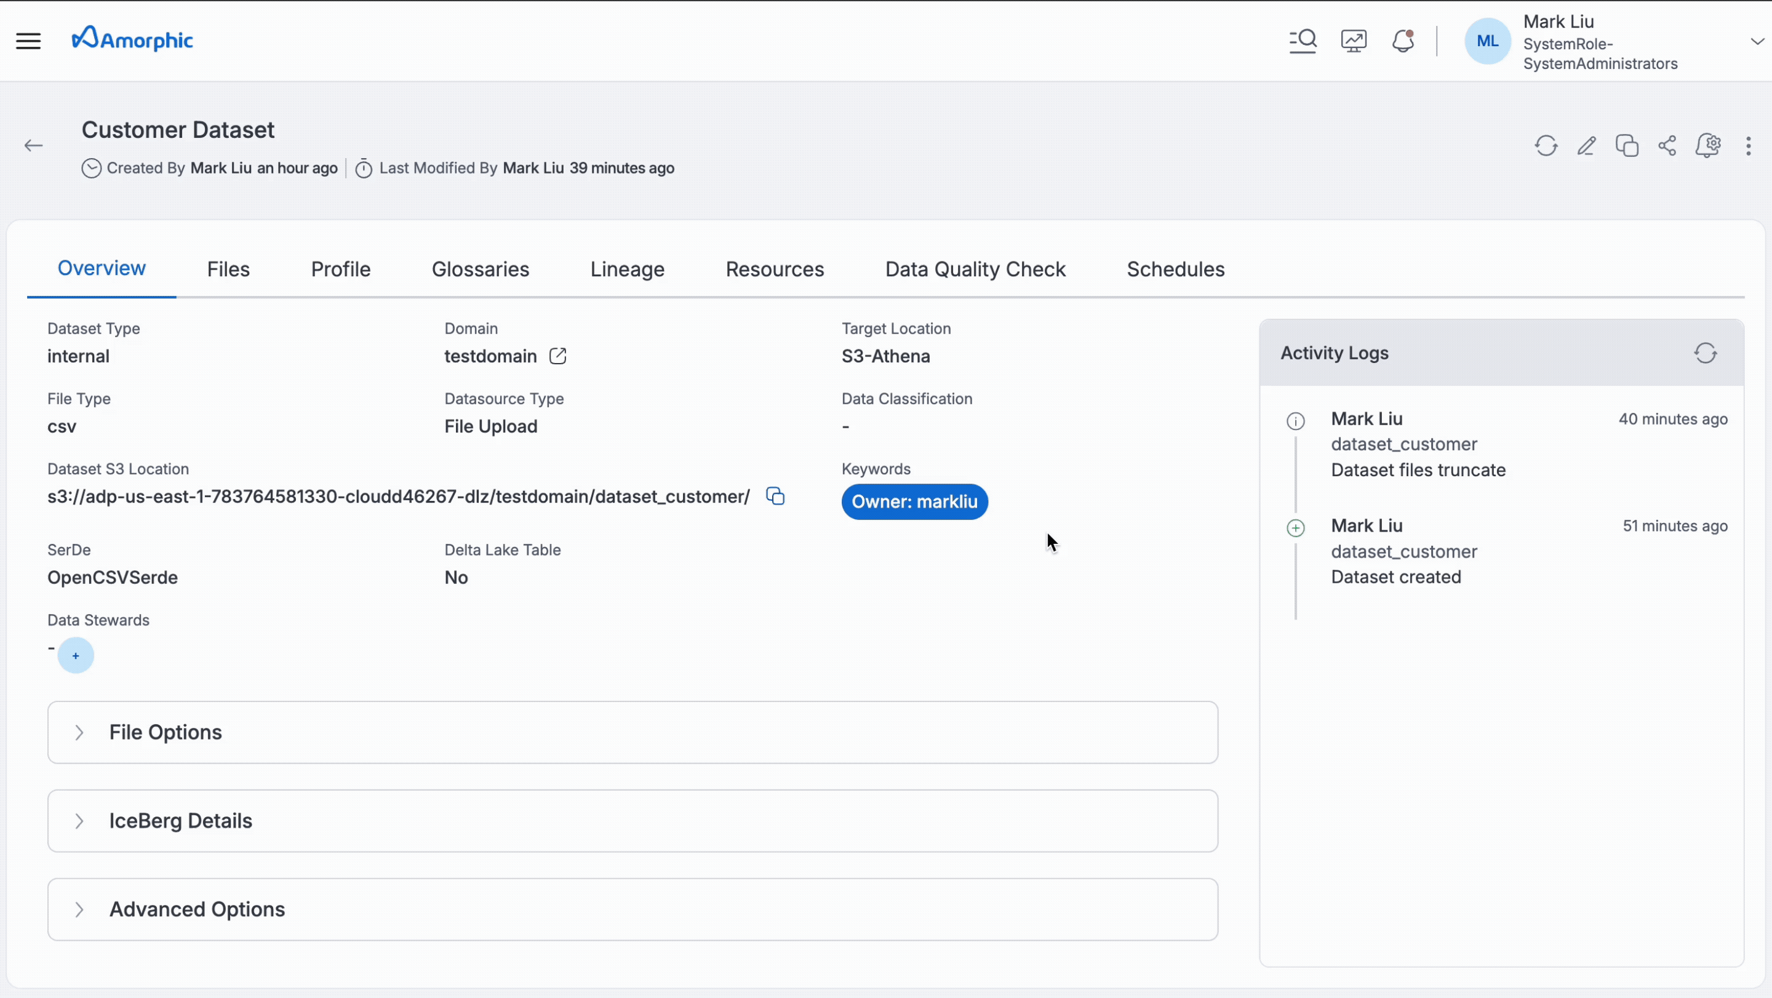Clone the dataset via the copy icon
The height and width of the screenshot is (998, 1772).
1627,146
